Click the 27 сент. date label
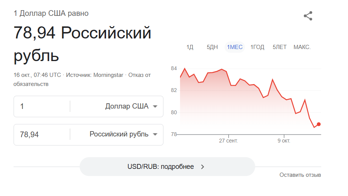This screenshot has height=196, width=348. [x=228, y=141]
